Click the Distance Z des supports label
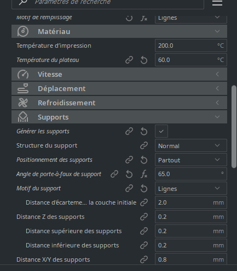 tap(50, 217)
